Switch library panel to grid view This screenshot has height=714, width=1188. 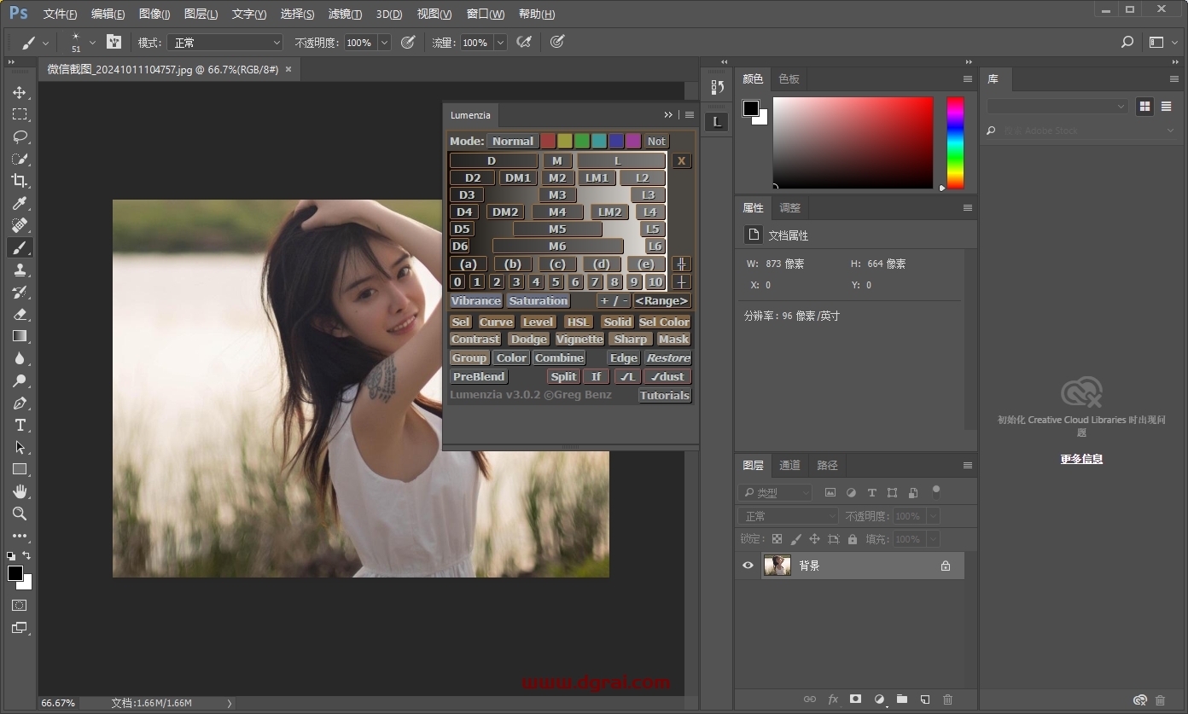[1144, 106]
